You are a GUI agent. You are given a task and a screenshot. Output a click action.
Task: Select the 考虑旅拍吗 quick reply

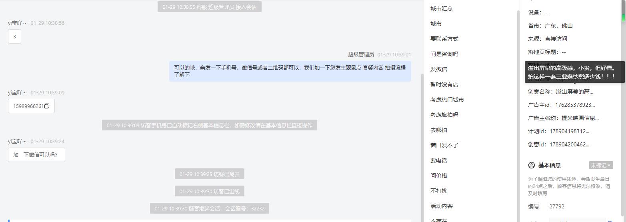pyautogui.click(x=444, y=115)
